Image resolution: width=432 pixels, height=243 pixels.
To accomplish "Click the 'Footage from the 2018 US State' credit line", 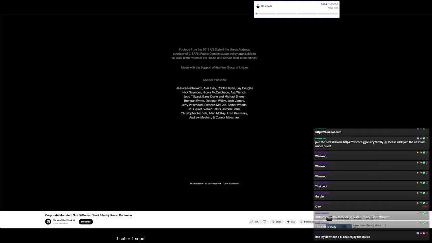I will (214, 50).
